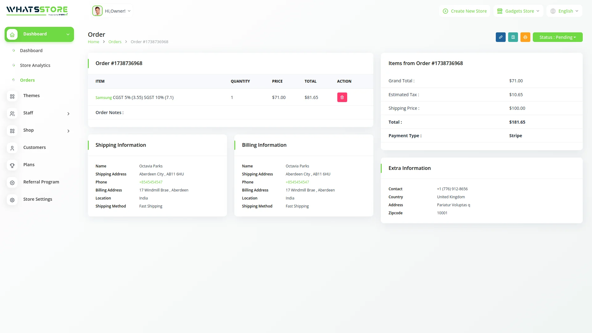
Task: Open the Status : Pending dropdown
Action: pos(557,37)
